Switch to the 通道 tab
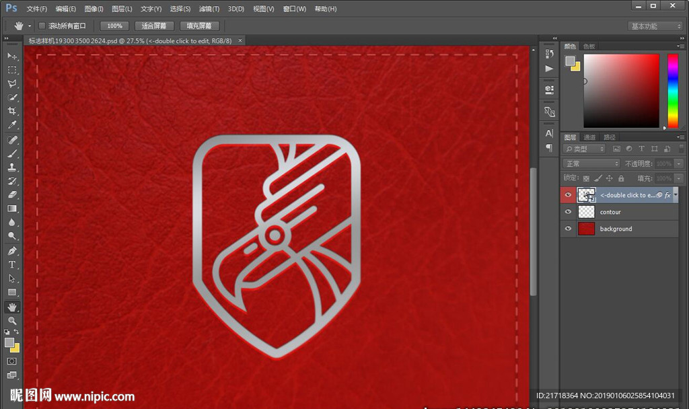Screen dimensions: 689x409 [589, 137]
